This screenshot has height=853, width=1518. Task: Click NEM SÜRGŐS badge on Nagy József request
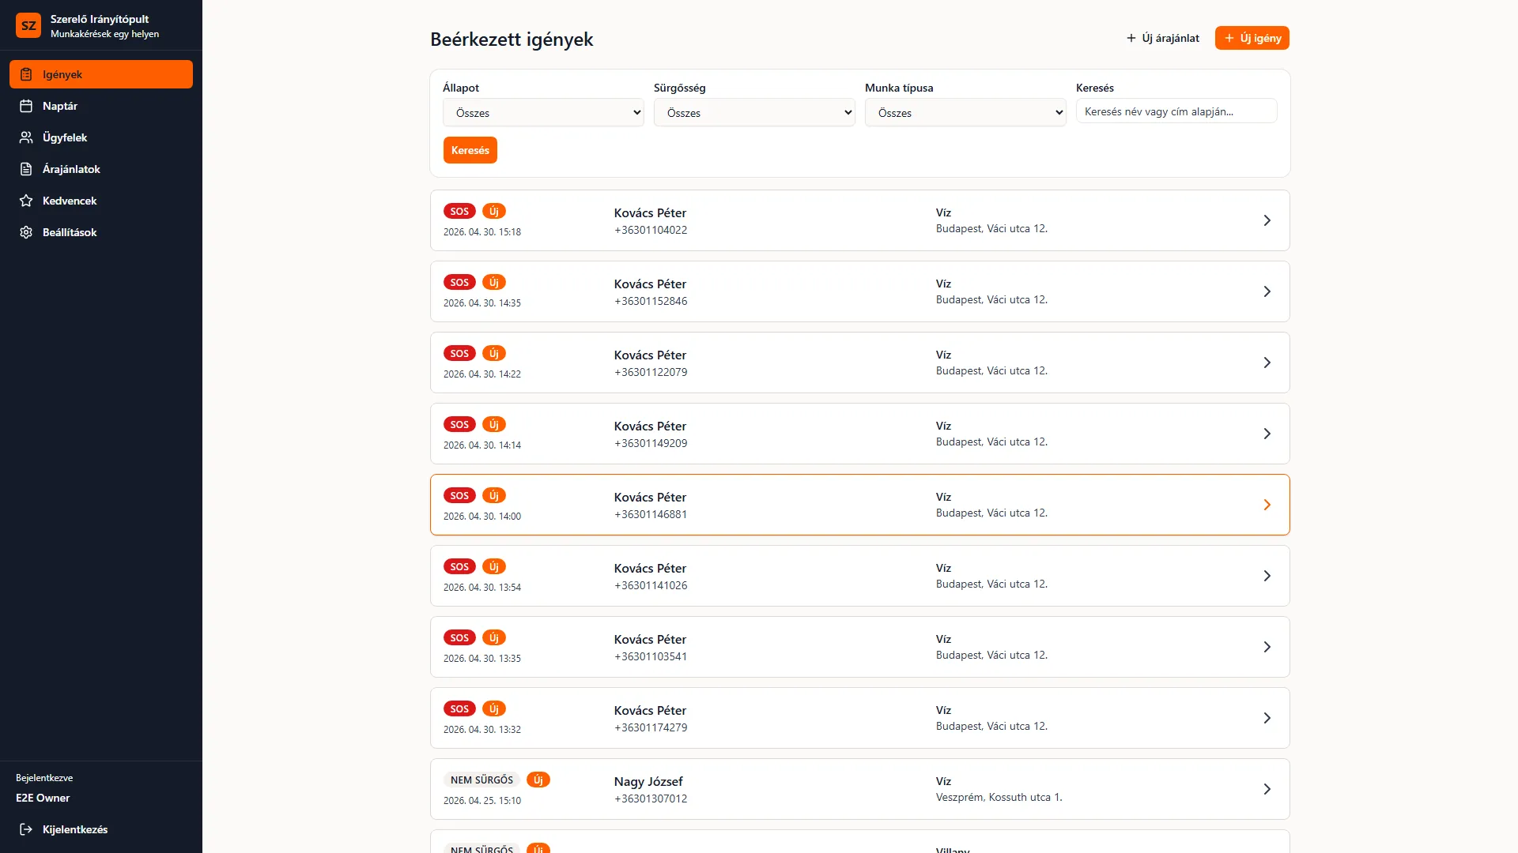pyautogui.click(x=481, y=780)
